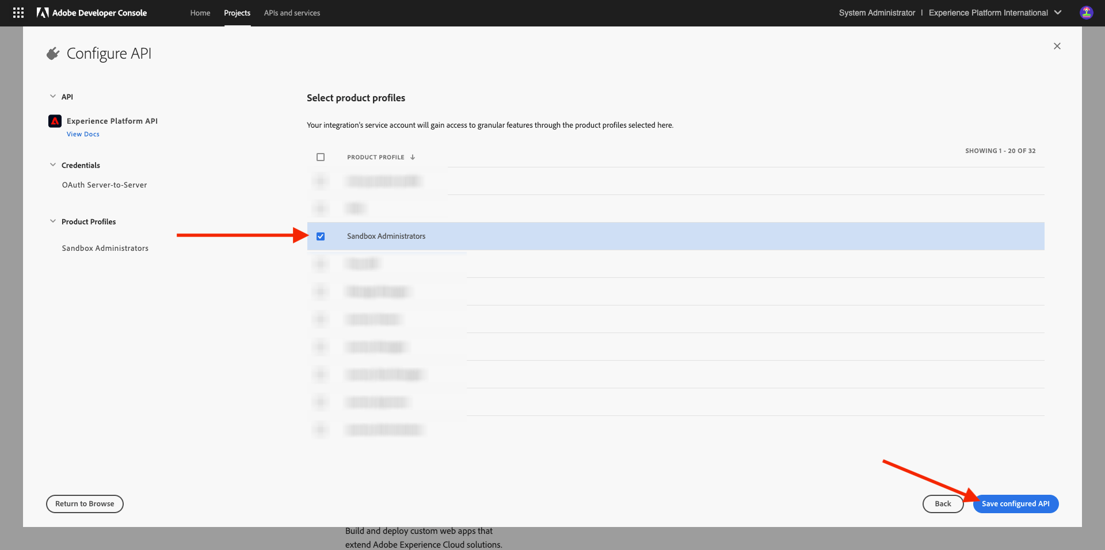
Task: Click the Adobe Developer Console logo
Action: (92, 13)
